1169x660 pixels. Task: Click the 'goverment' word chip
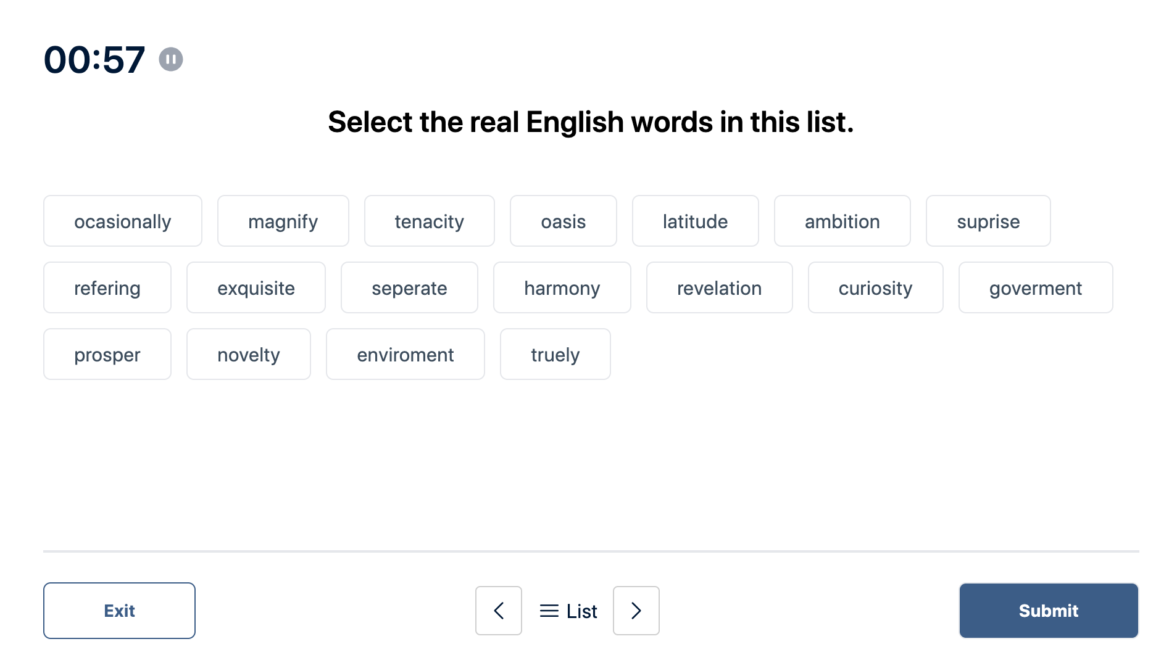[1036, 287]
